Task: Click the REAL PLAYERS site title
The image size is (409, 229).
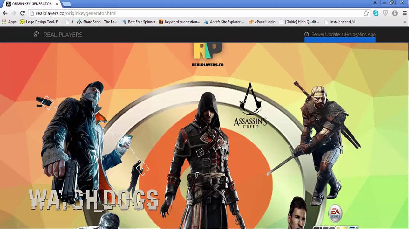Action: click(63, 35)
